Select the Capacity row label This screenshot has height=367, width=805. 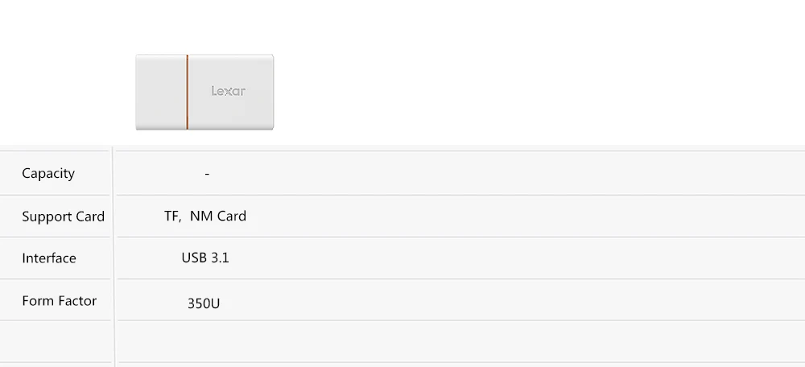48,173
